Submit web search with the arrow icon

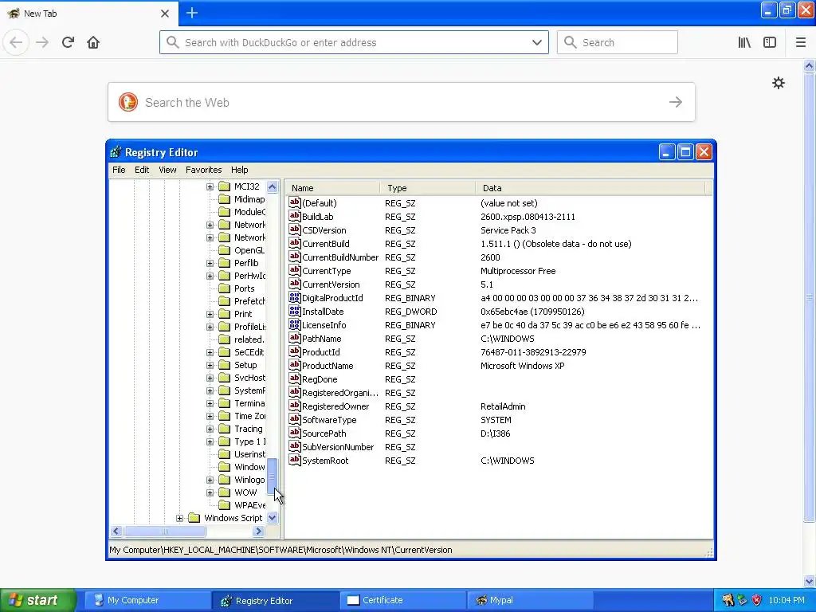tap(676, 102)
